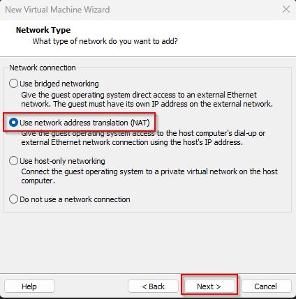296x299 pixels.
Task: Click the 'Network connection' group box label
Action: click(43, 68)
